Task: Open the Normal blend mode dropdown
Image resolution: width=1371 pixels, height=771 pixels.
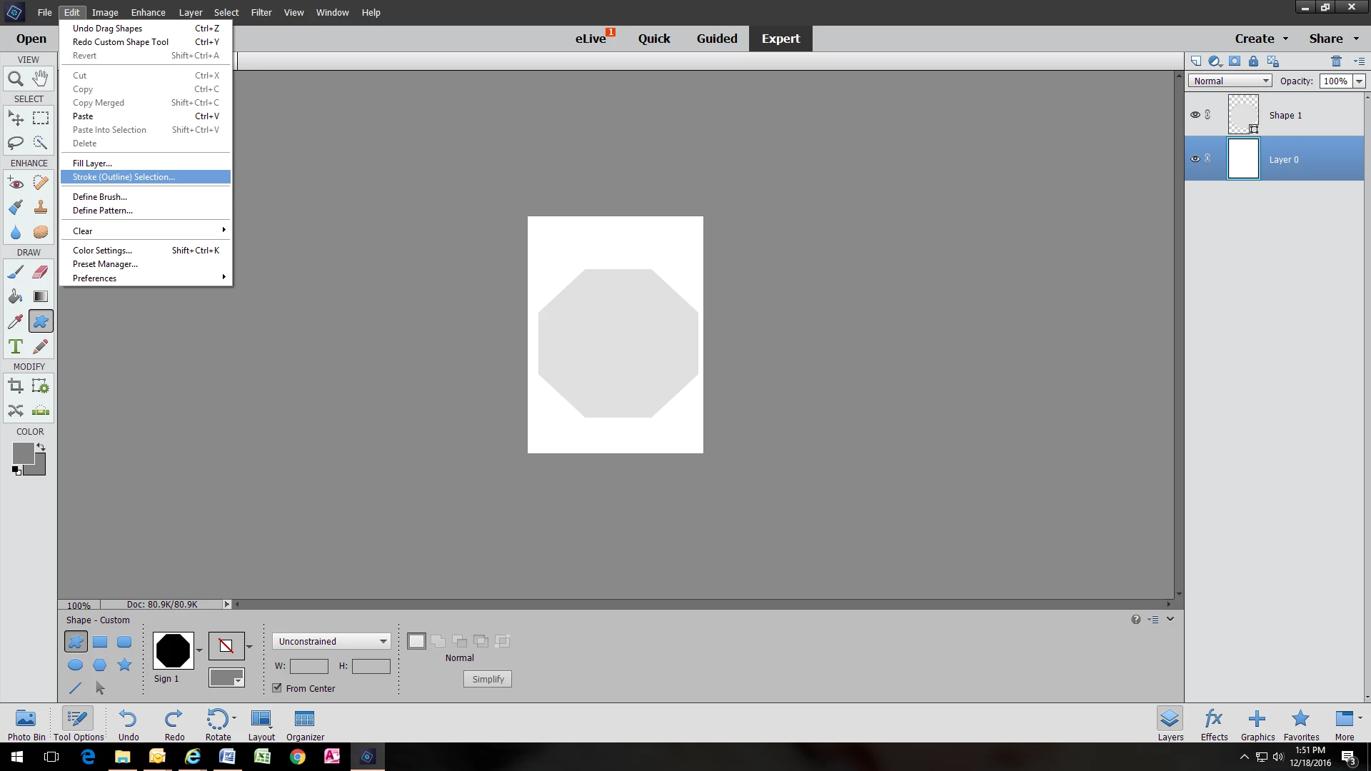Action: [x=1230, y=81]
